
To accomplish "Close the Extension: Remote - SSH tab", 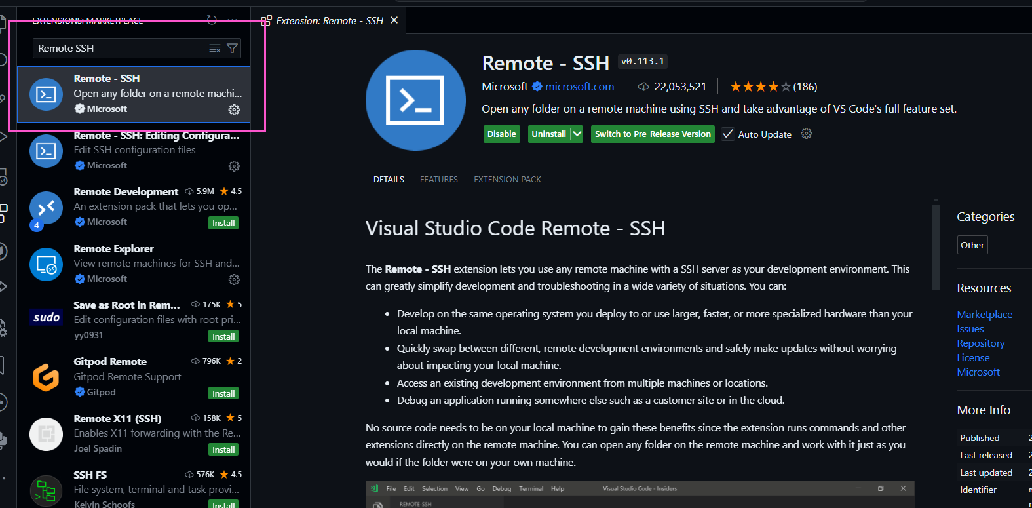I will [x=394, y=20].
